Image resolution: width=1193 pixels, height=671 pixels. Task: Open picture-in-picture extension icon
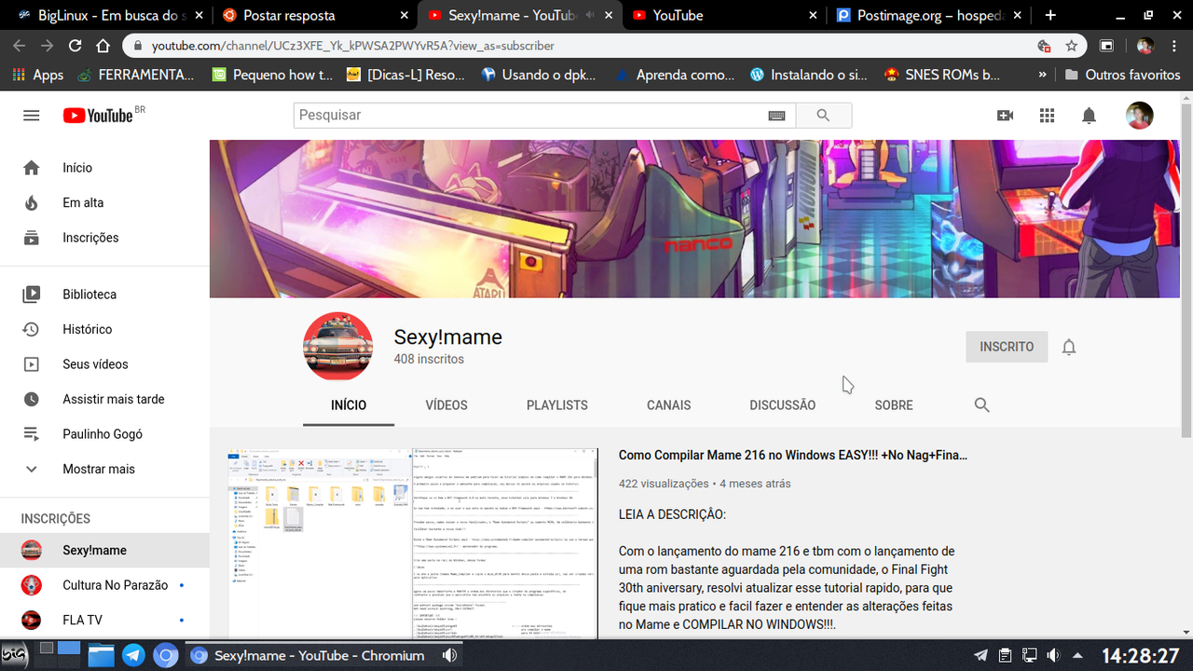(x=1107, y=46)
